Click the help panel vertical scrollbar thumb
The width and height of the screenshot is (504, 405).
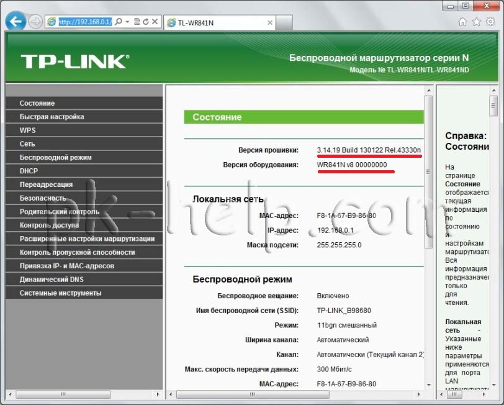[493, 106]
